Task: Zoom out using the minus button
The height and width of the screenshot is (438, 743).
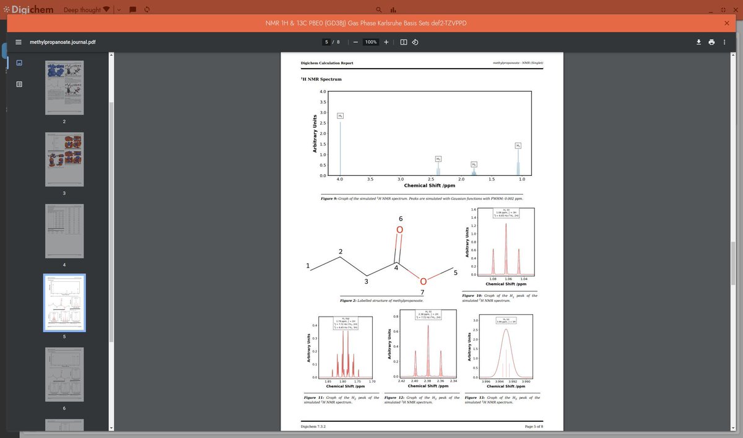Action: (355, 42)
